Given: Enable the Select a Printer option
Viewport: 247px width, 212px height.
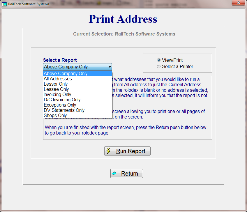Looking at the screenshot, I should [x=159, y=66].
